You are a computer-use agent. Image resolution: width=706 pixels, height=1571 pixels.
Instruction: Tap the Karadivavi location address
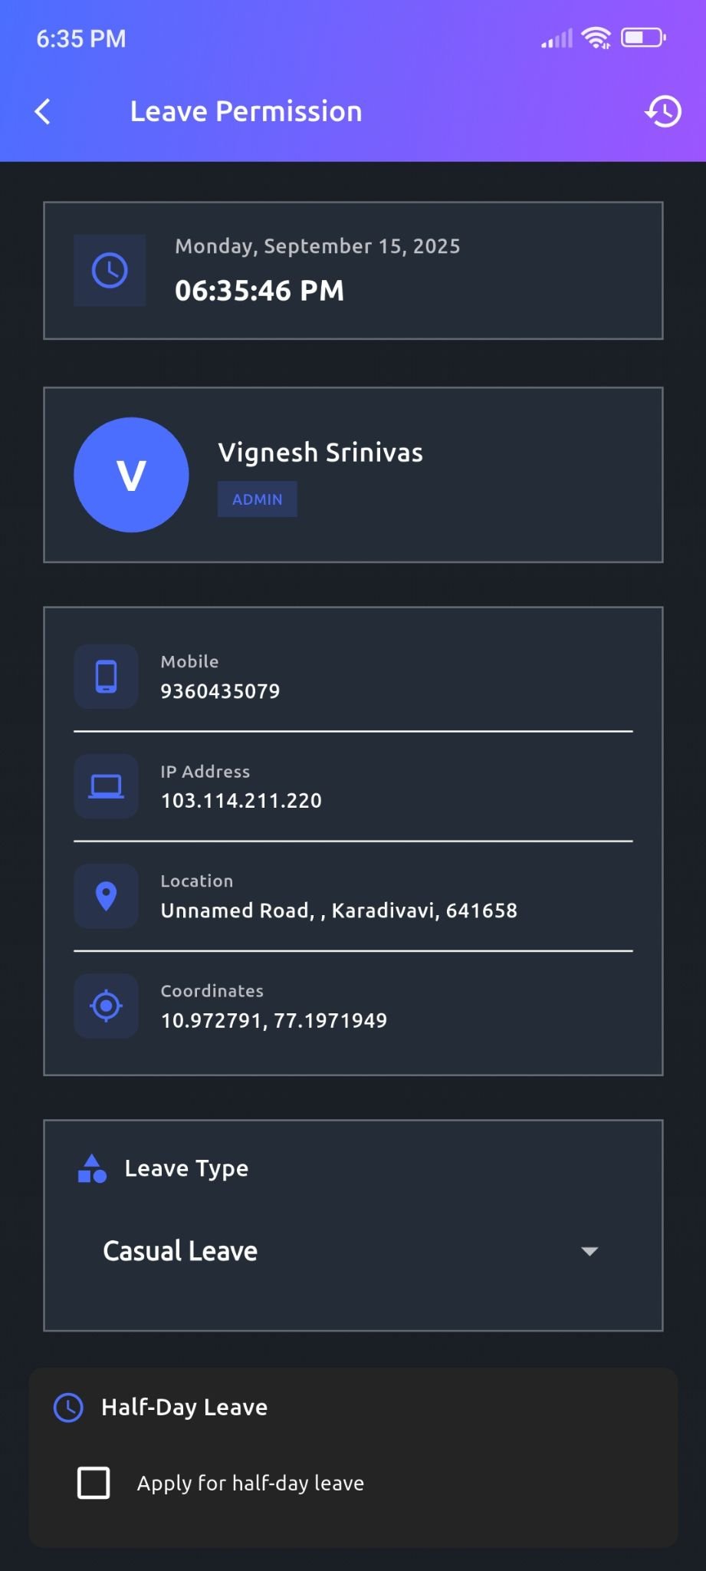(338, 911)
